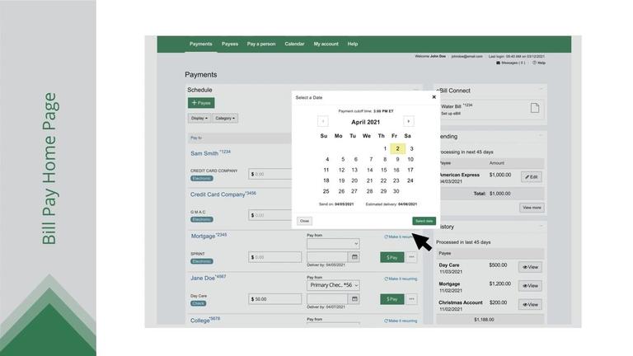This screenshot has height=356, width=633.
Task: Make Jane Doe payment recurring
Action: click(x=401, y=279)
